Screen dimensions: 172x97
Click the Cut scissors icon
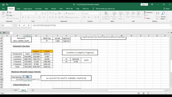8,12
